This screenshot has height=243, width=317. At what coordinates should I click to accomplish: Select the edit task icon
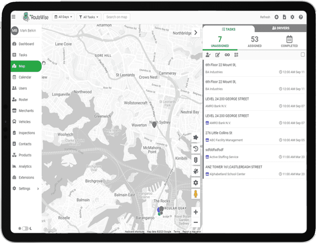pyautogui.click(x=217, y=55)
